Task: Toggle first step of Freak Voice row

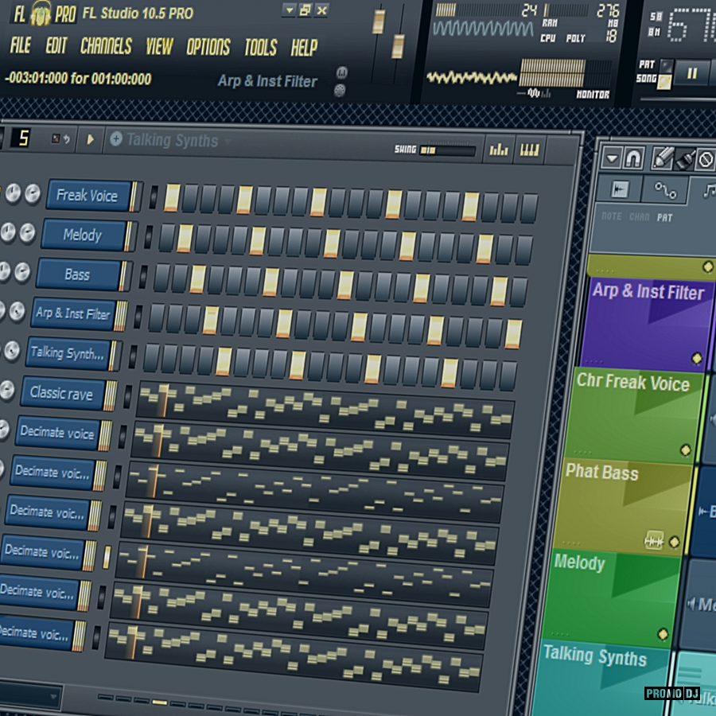Action: 172,198
